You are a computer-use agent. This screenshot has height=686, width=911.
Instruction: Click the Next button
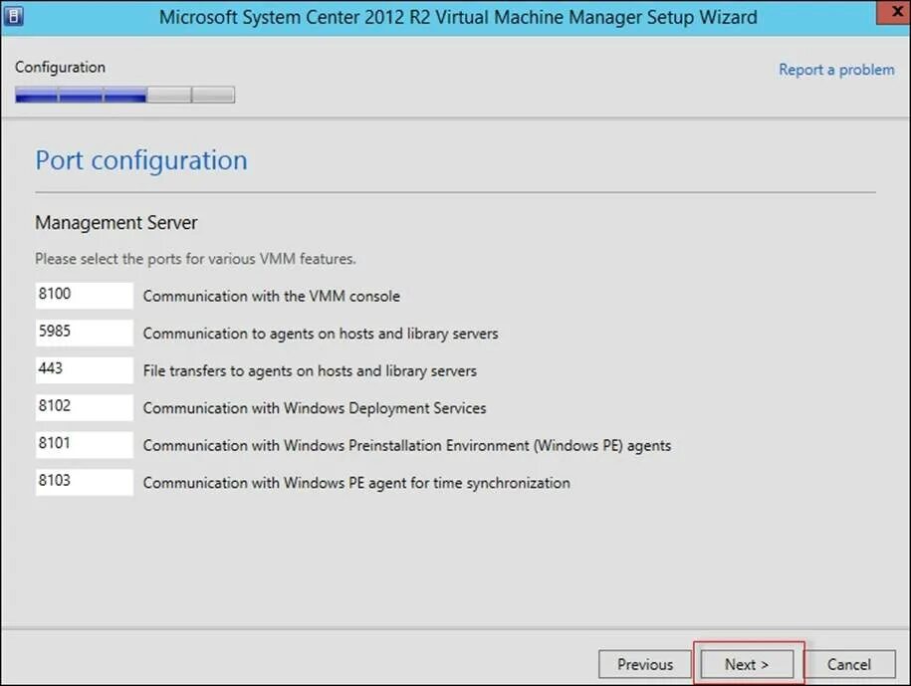(747, 664)
